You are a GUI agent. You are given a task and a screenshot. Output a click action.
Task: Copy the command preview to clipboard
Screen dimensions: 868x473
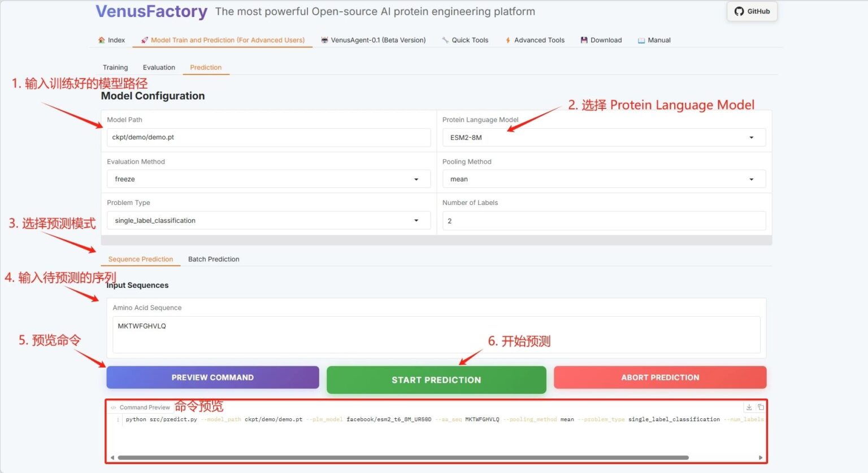coord(761,407)
